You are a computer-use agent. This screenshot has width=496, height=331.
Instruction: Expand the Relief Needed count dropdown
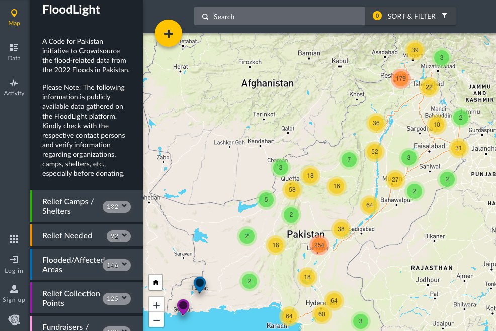click(119, 235)
